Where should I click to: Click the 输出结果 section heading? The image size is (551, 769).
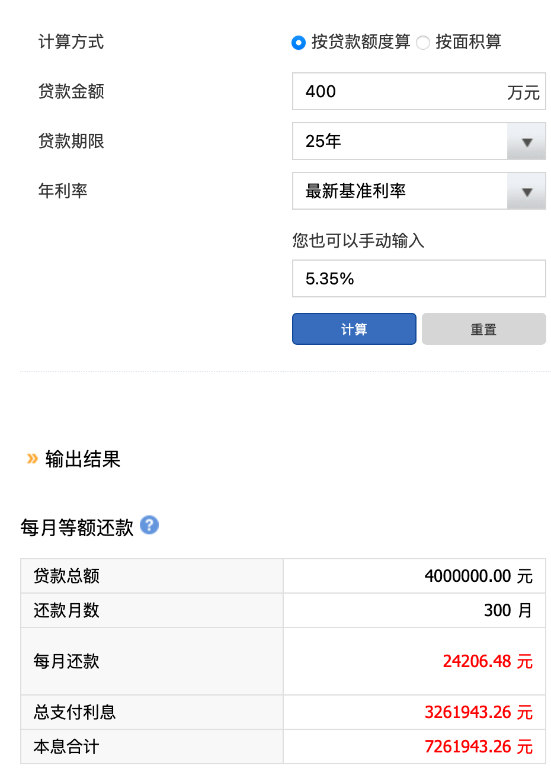pos(83,459)
